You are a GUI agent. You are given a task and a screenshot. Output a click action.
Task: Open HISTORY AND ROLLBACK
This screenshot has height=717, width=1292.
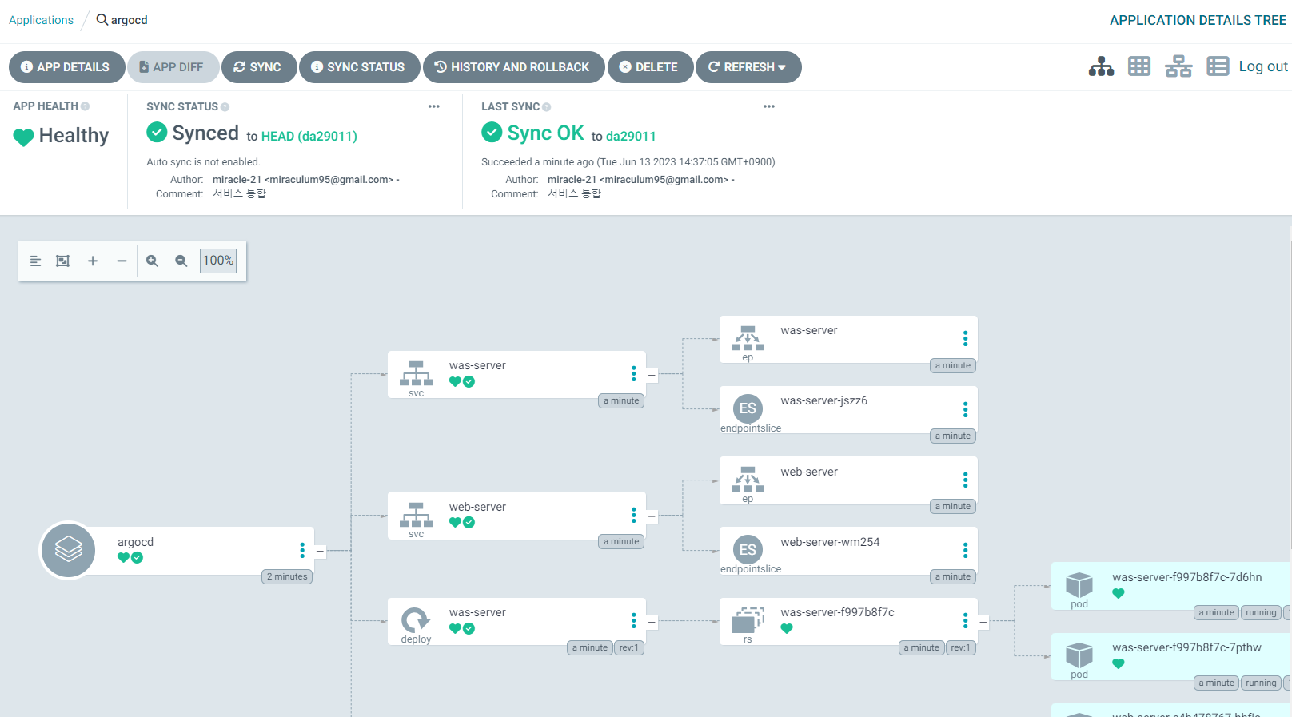pos(514,67)
